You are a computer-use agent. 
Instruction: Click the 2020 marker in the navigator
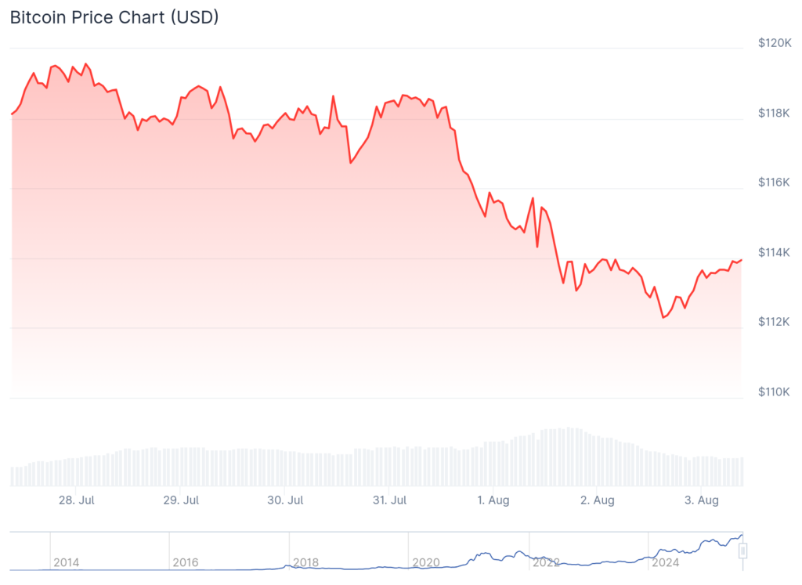425,562
